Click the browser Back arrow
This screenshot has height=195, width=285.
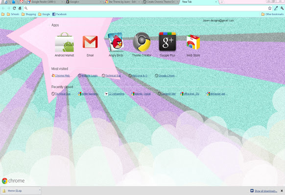[3, 8]
